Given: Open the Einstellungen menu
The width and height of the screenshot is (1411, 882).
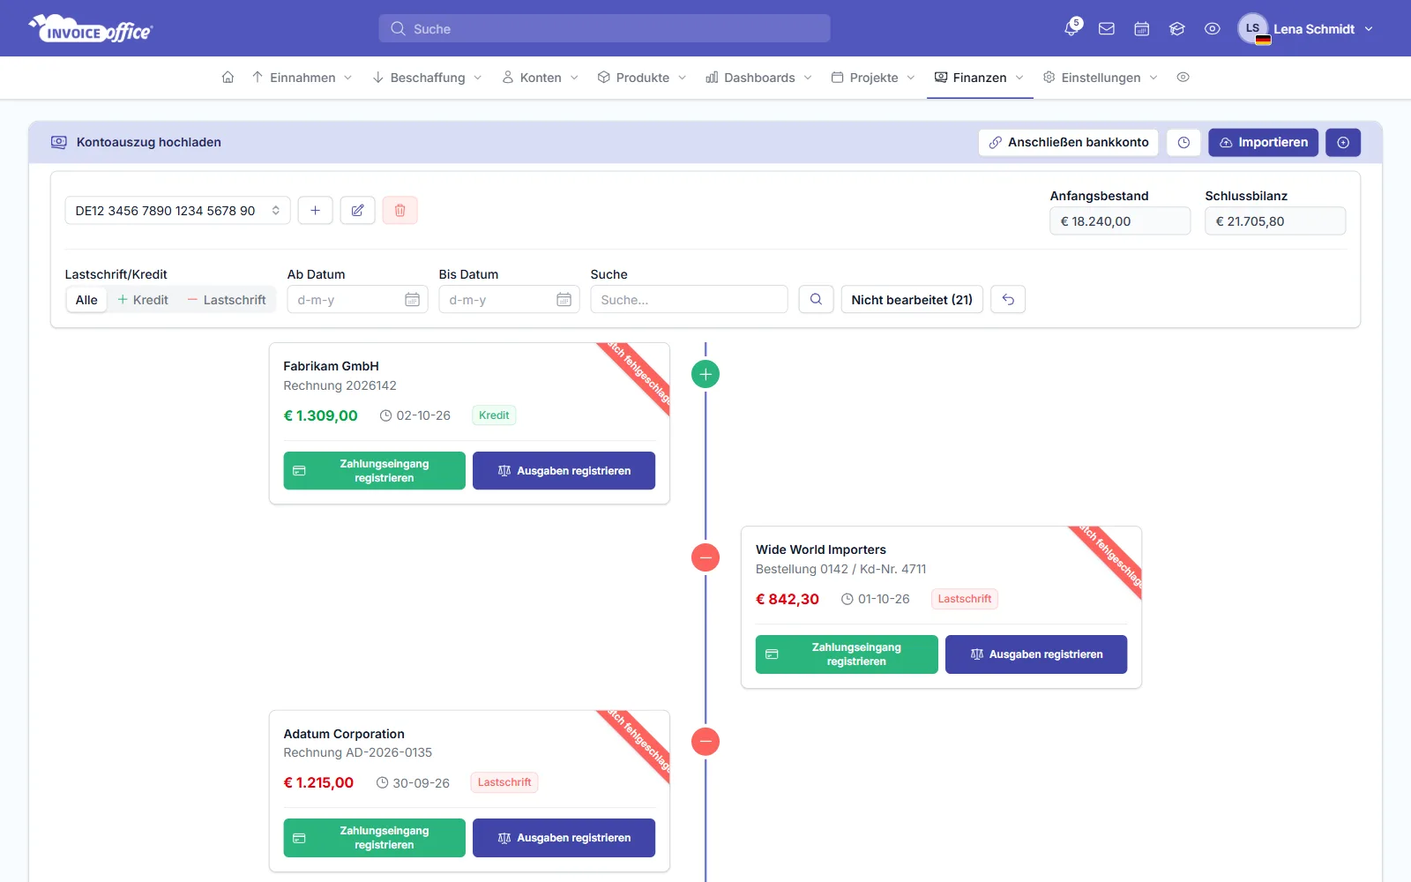Looking at the screenshot, I should 1100,78.
